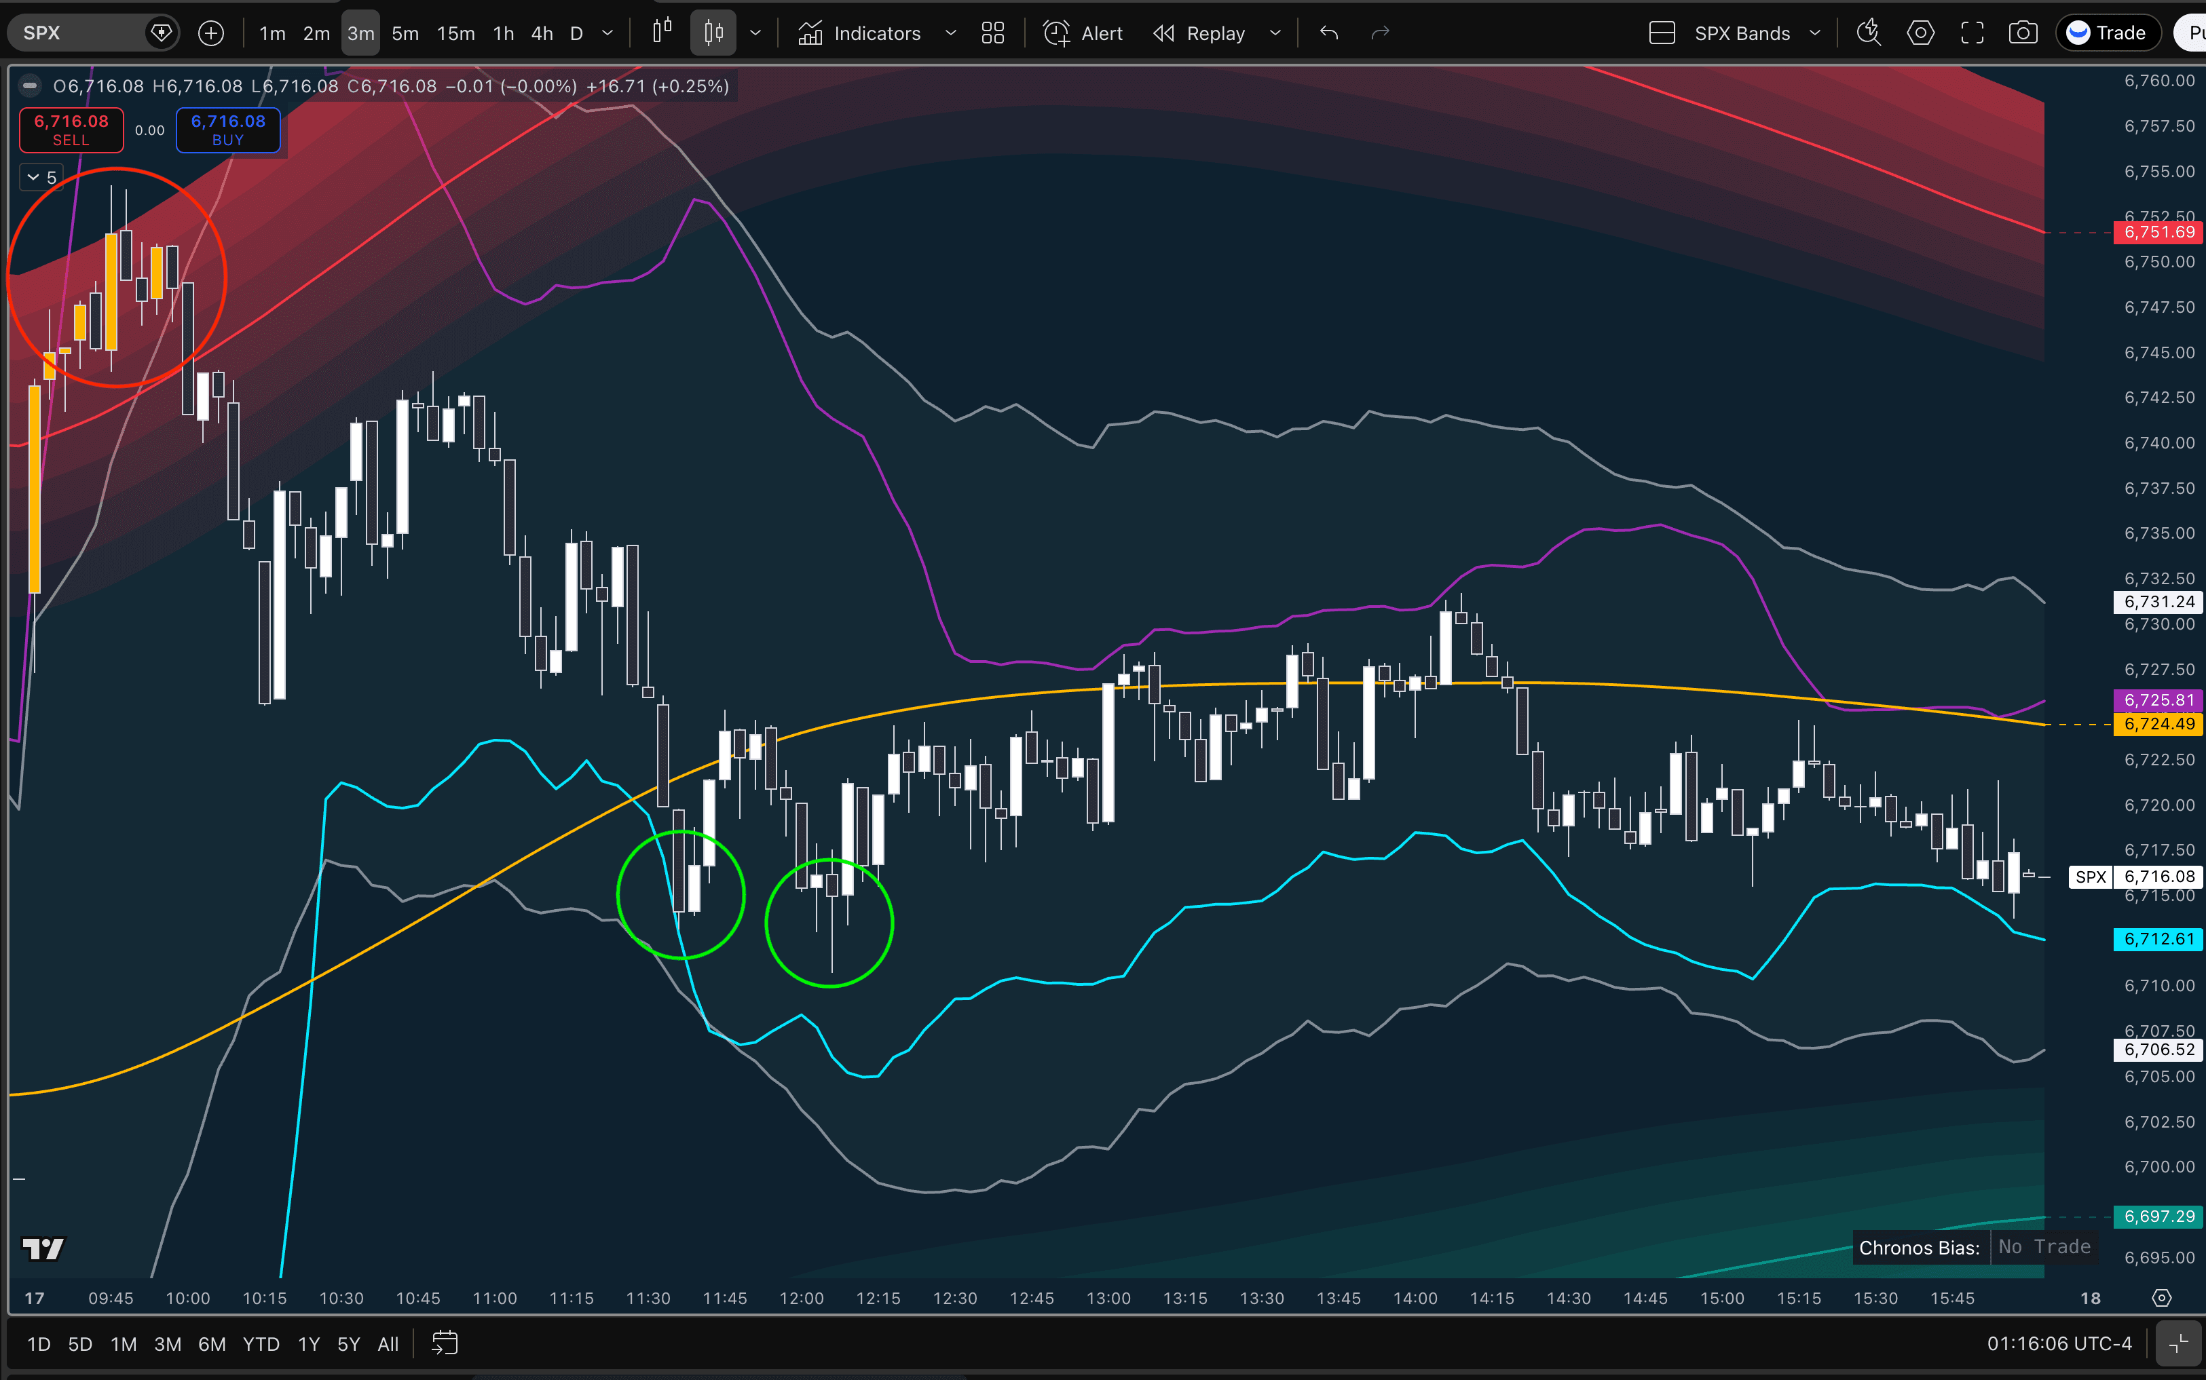This screenshot has height=1380, width=2206.
Task: Undo the last chart action
Action: click(1328, 32)
